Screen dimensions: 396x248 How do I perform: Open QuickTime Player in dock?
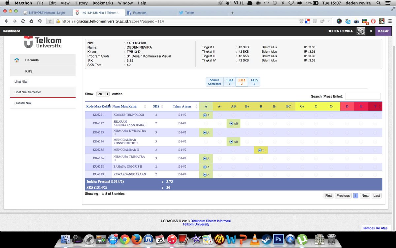click(290, 239)
